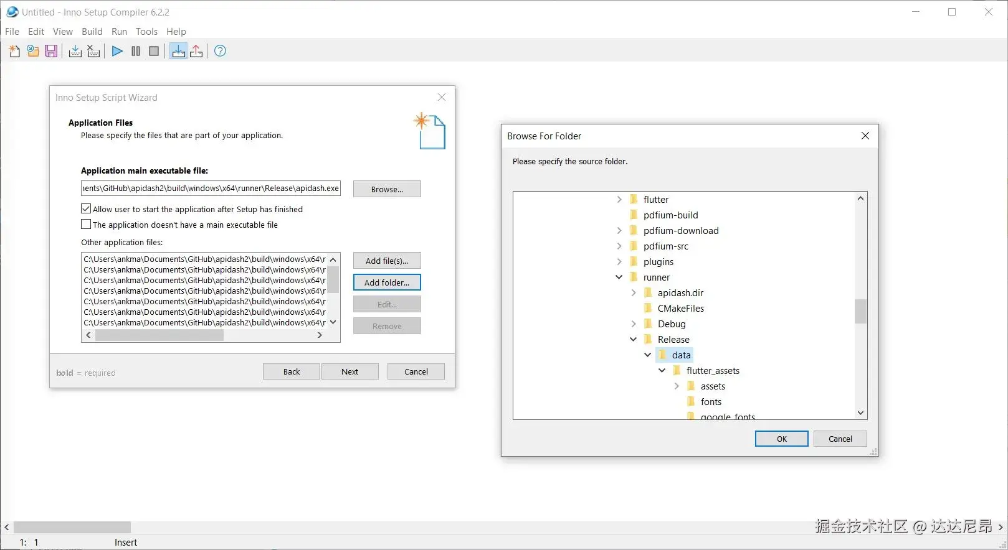Close the Browse For Folder dialog

[x=865, y=136]
